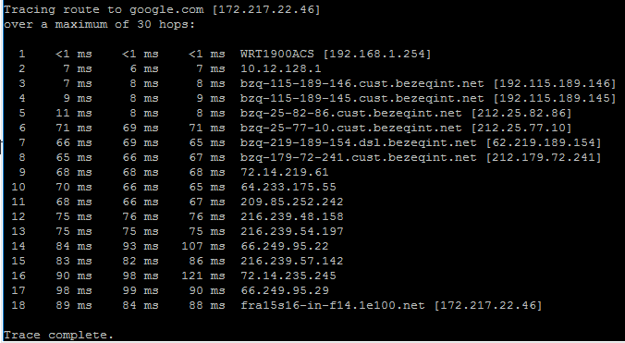Click bzq-219-189-154.dsl.bezeqint.net hostname
This screenshot has width=625, height=343.
click(x=359, y=142)
